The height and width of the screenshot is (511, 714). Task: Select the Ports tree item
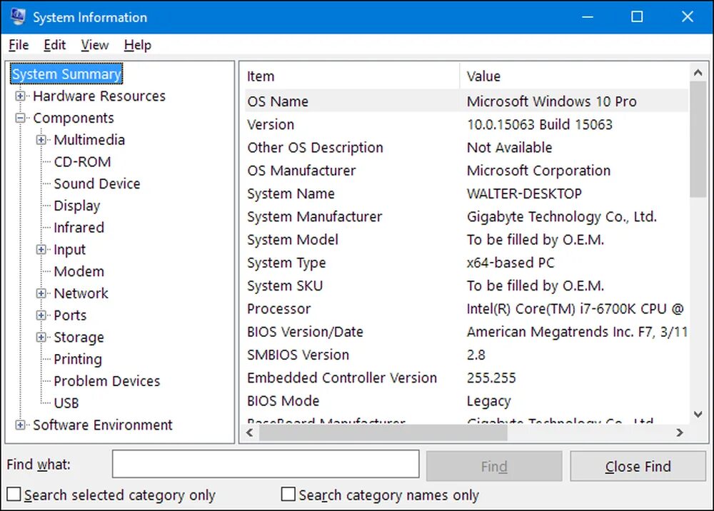point(70,315)
